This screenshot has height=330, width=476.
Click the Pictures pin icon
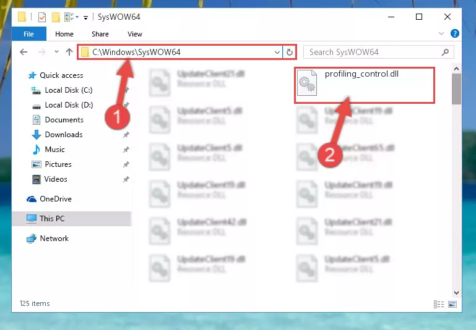click(126, 164)
